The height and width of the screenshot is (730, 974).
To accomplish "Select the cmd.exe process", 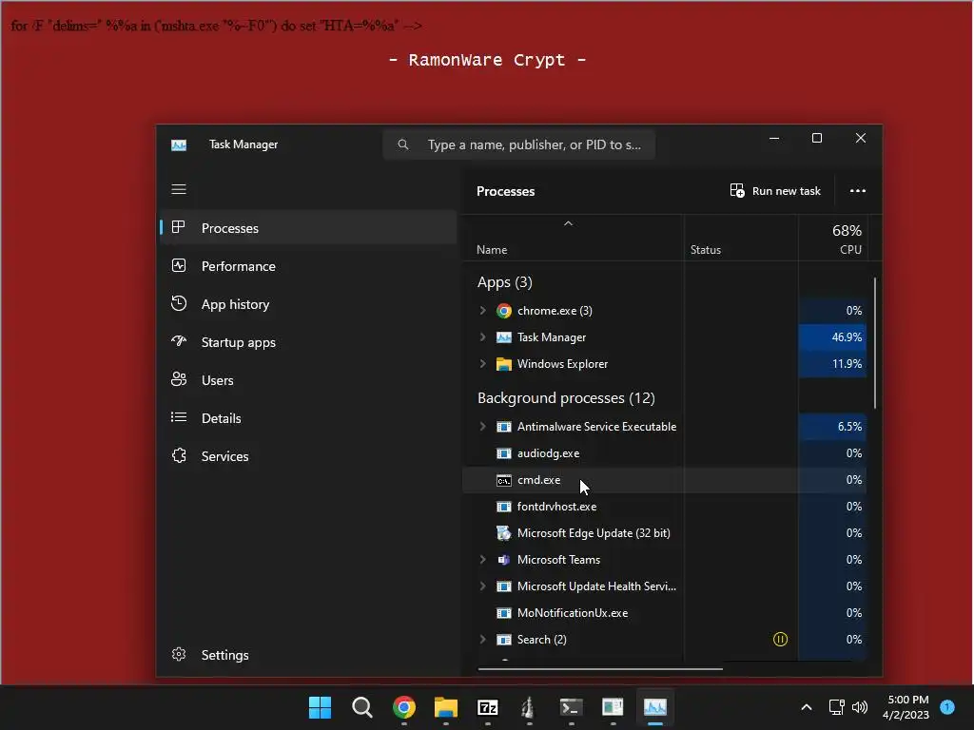I will click(664, 480).
